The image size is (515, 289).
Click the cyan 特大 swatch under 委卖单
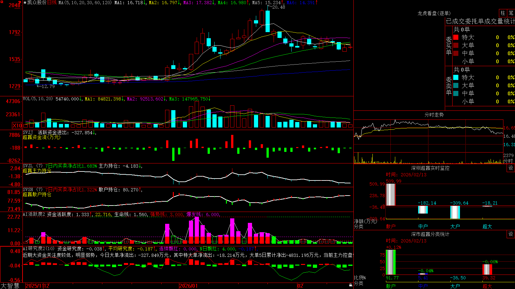pyautogui.click(x=456, y=77)
